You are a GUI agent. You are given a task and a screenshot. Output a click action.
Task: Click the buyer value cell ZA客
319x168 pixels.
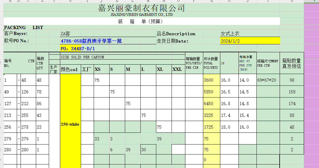pos(65,34)
